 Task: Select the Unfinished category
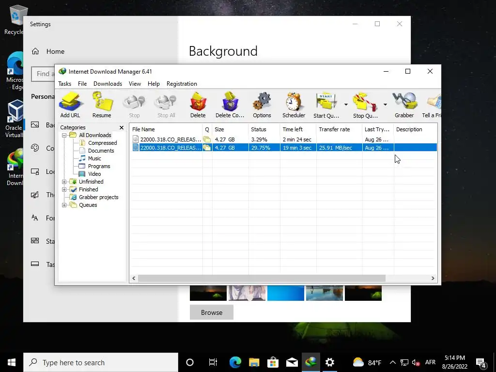91,182
